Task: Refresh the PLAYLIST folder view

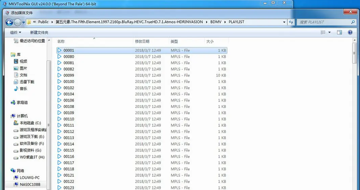Action: [x=291, y=22]
